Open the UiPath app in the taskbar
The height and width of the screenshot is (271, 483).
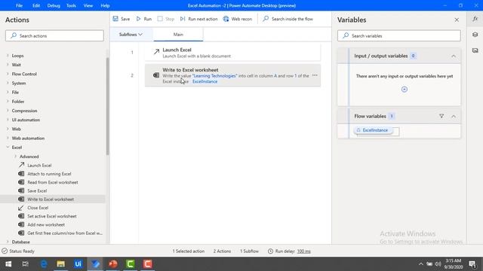coord(78,264)
